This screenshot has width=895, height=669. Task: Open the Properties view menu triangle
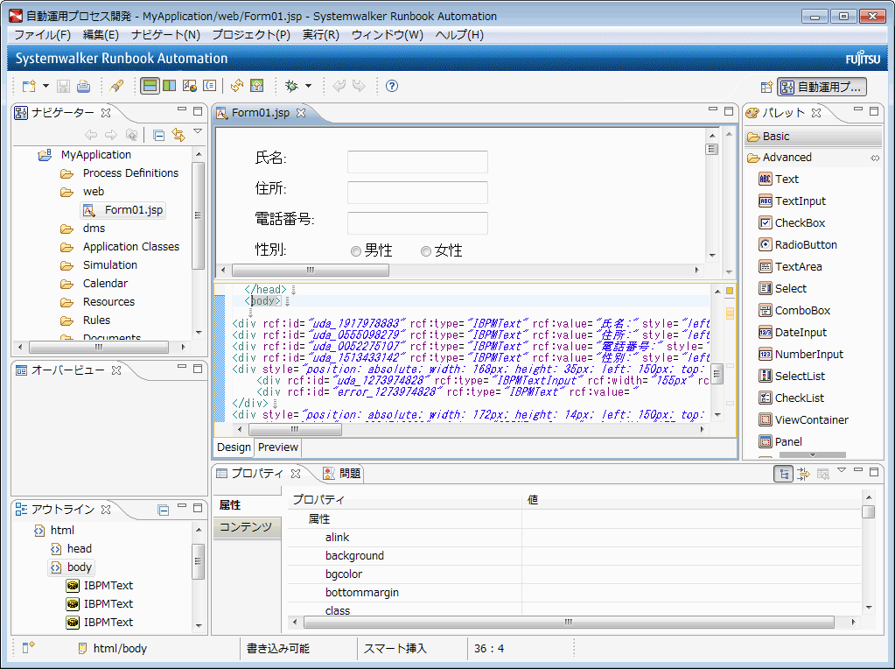coord(842,470)
